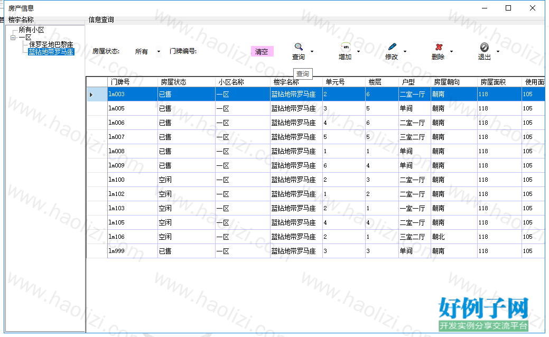Select the cell lm003

click(132, 95)
